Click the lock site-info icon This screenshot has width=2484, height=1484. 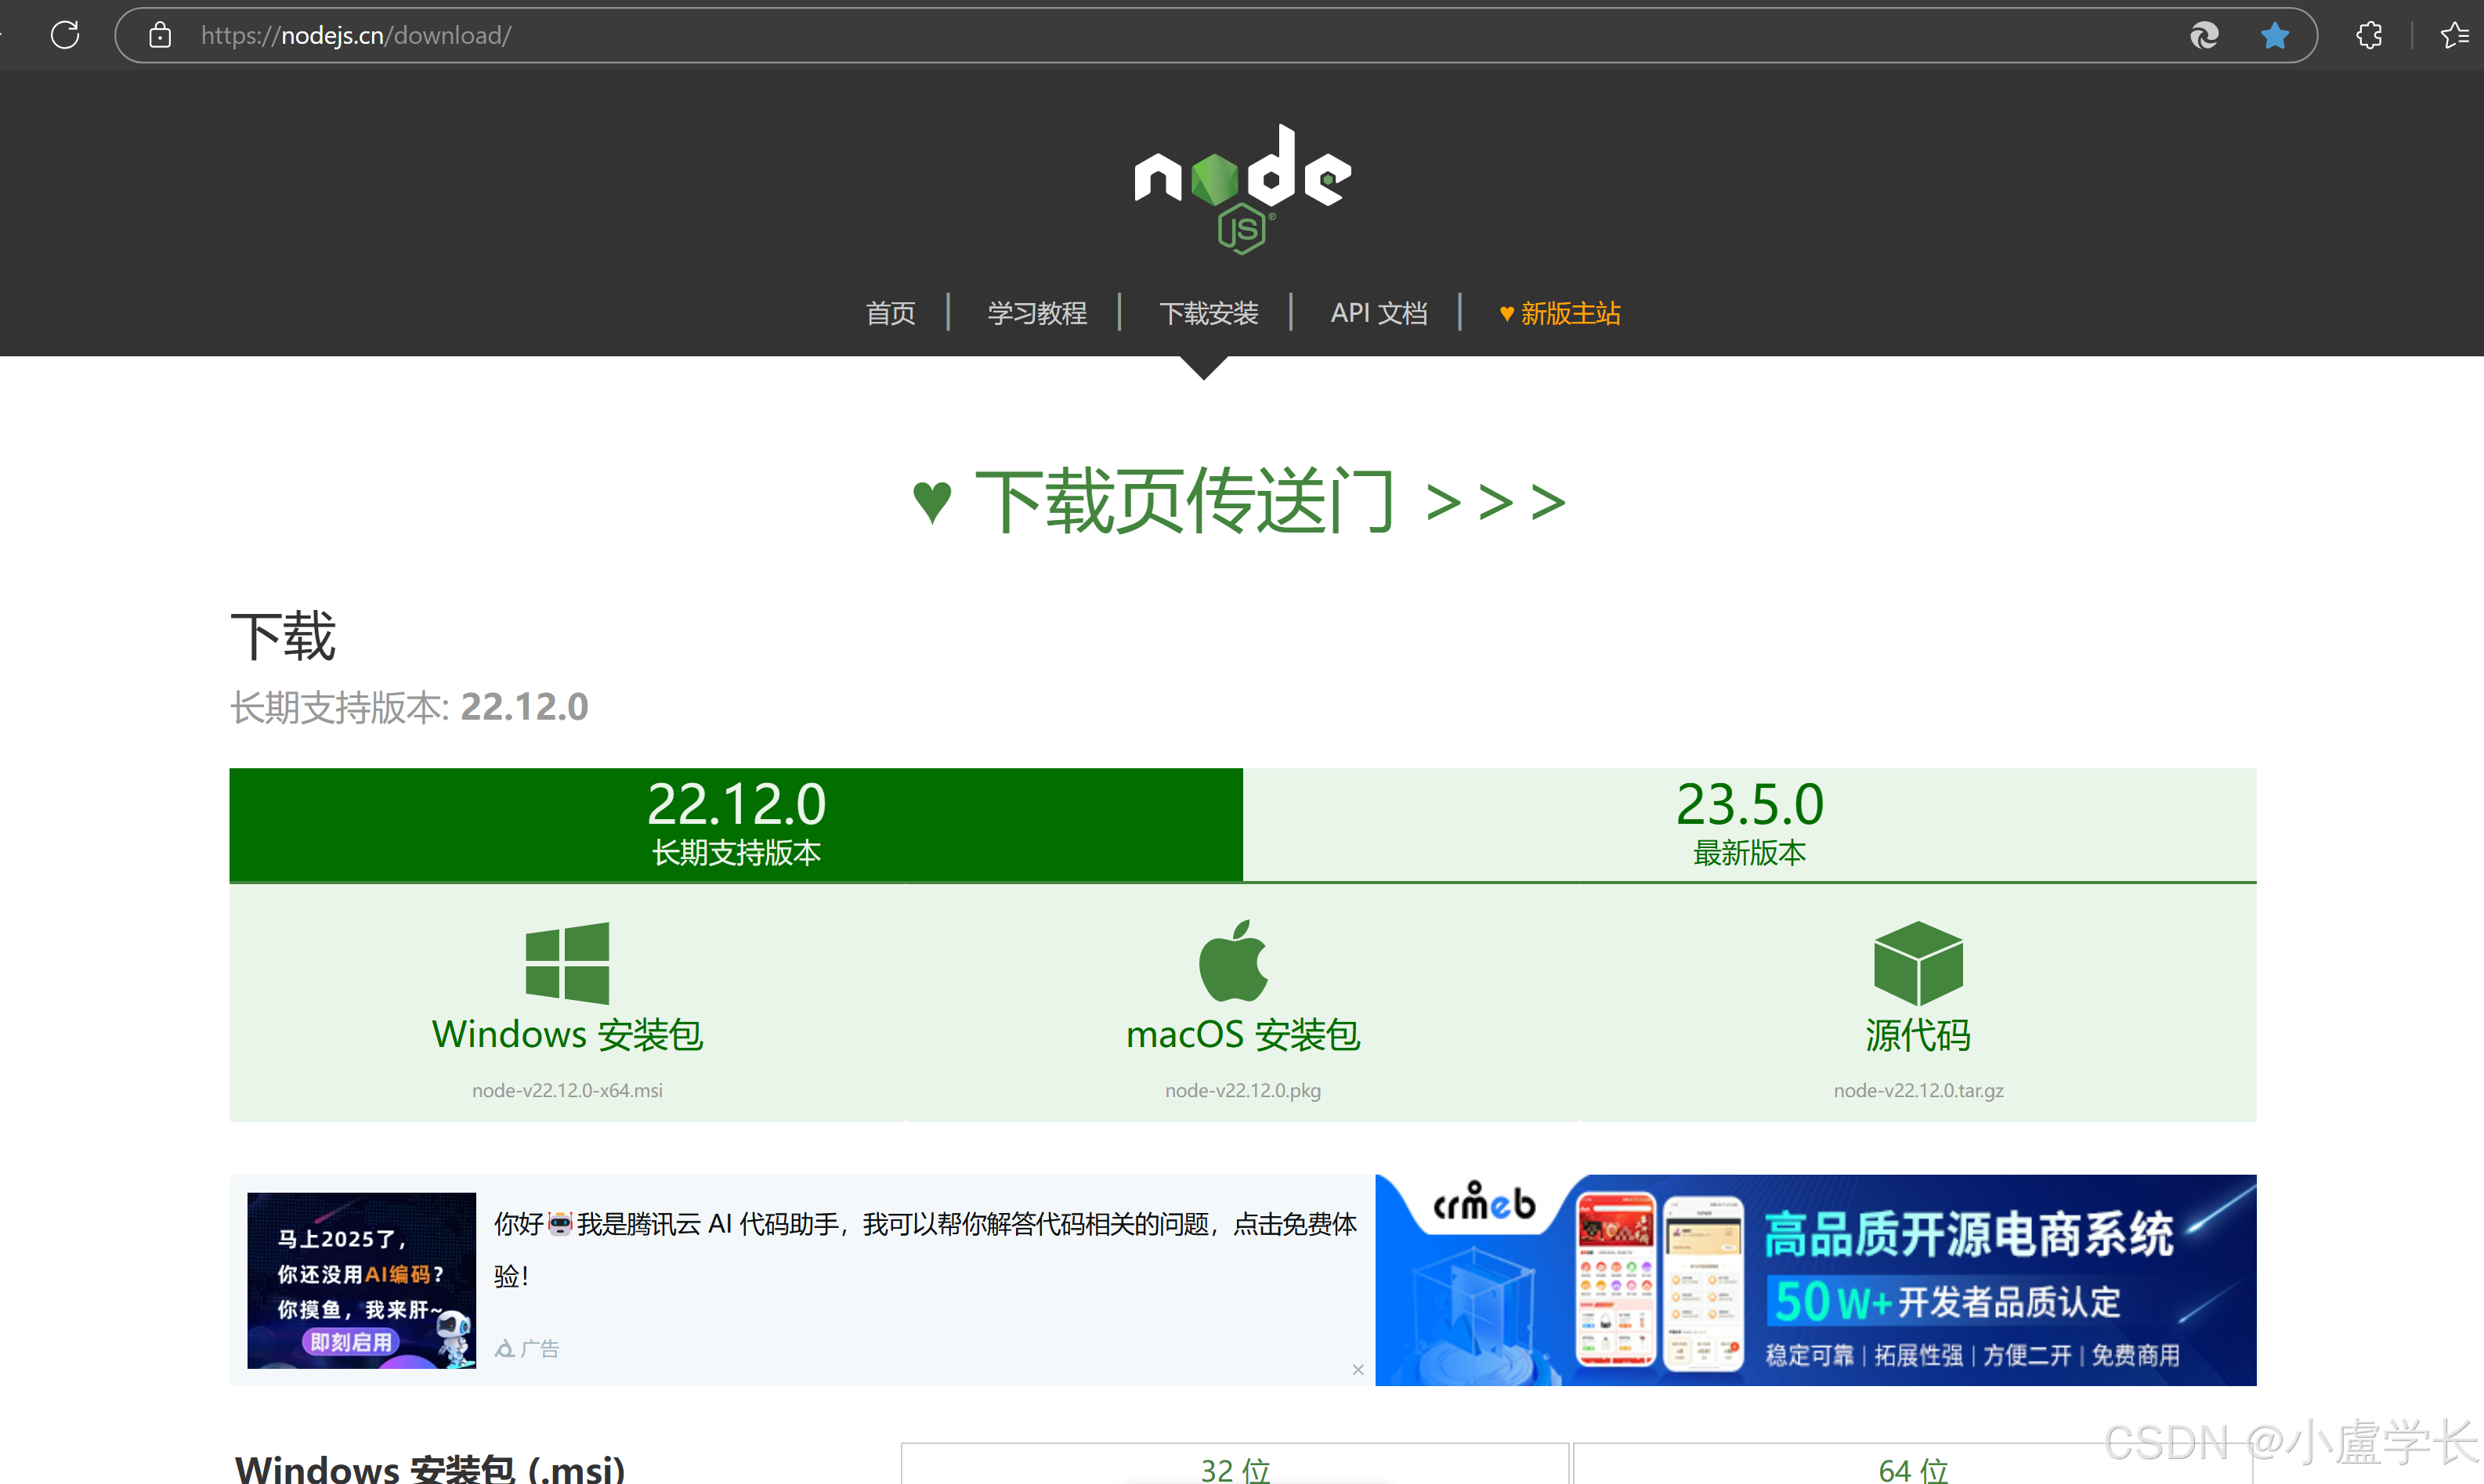(x=160, y=36)
